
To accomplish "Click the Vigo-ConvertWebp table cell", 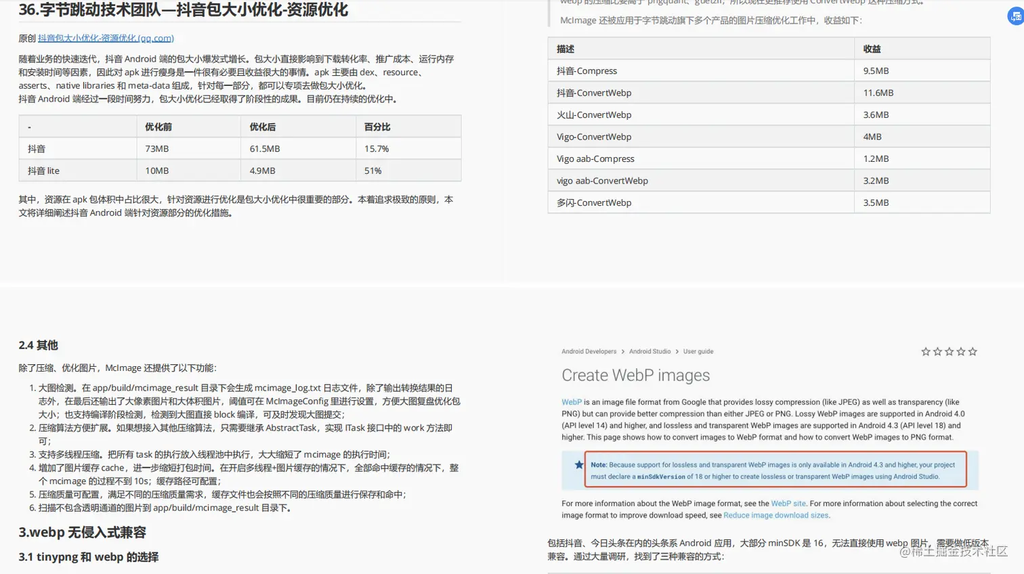I will (x=701, y=137).
